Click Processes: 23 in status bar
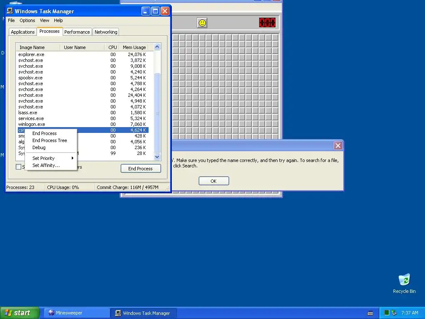425x319 pixels. 20,187
